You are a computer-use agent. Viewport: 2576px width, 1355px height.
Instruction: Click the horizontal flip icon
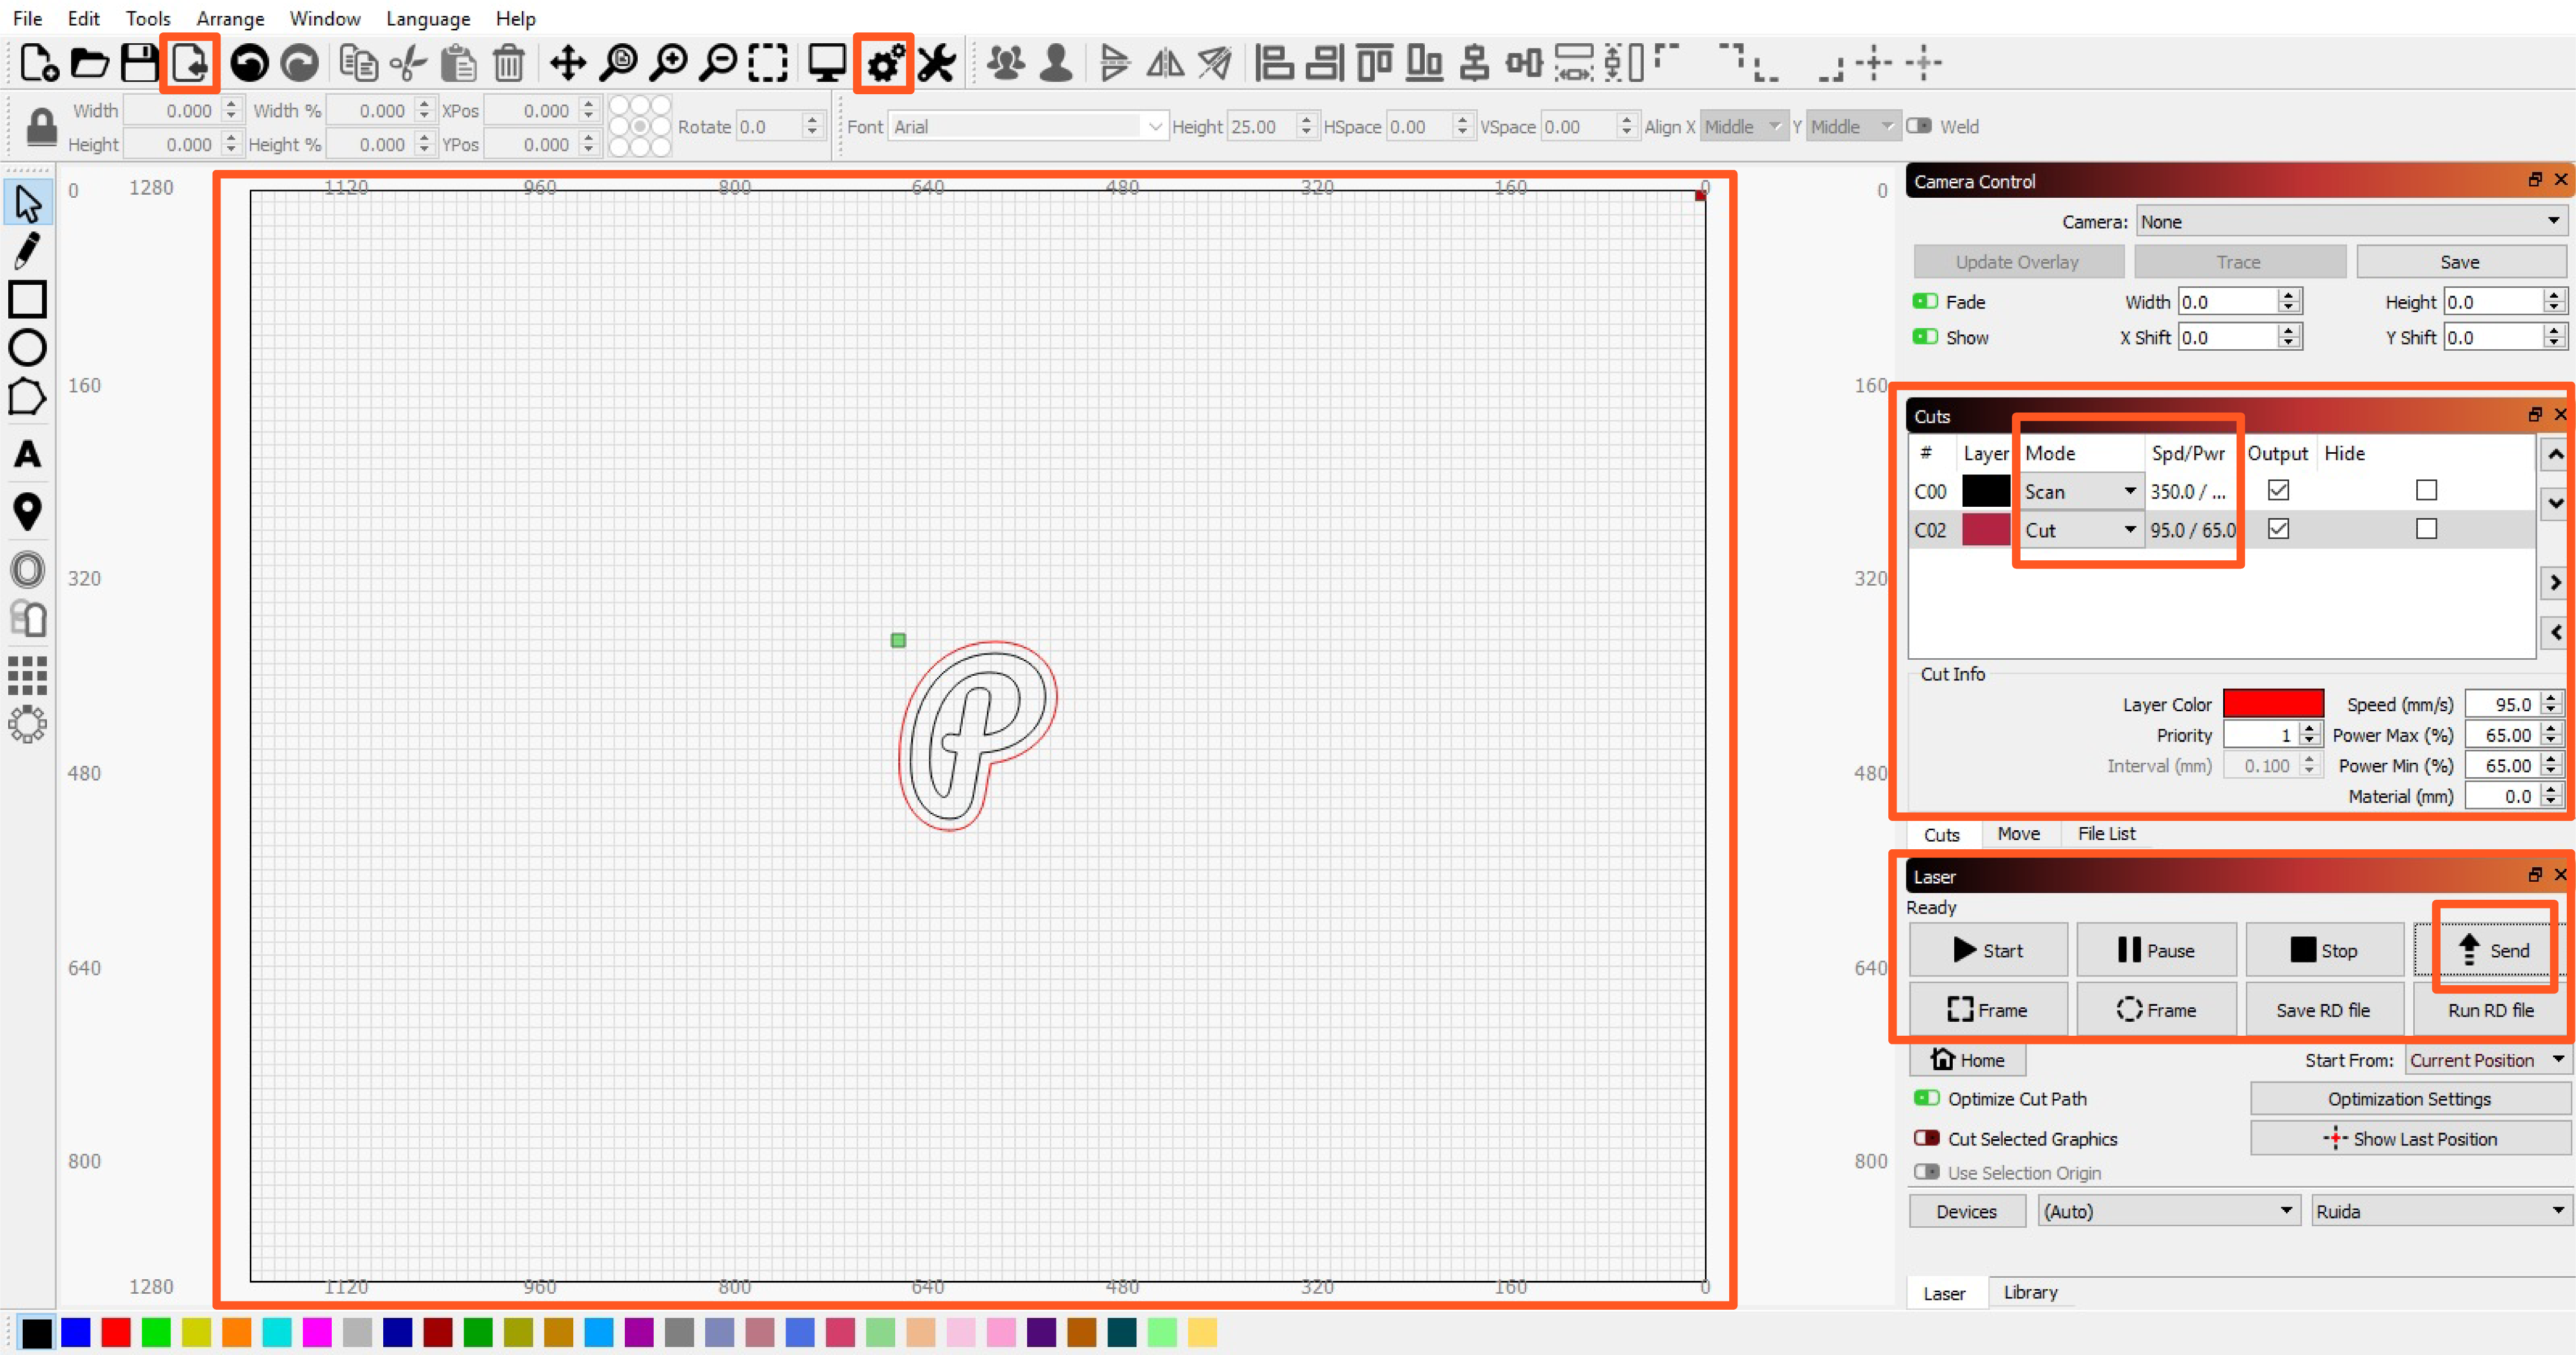1164,63
